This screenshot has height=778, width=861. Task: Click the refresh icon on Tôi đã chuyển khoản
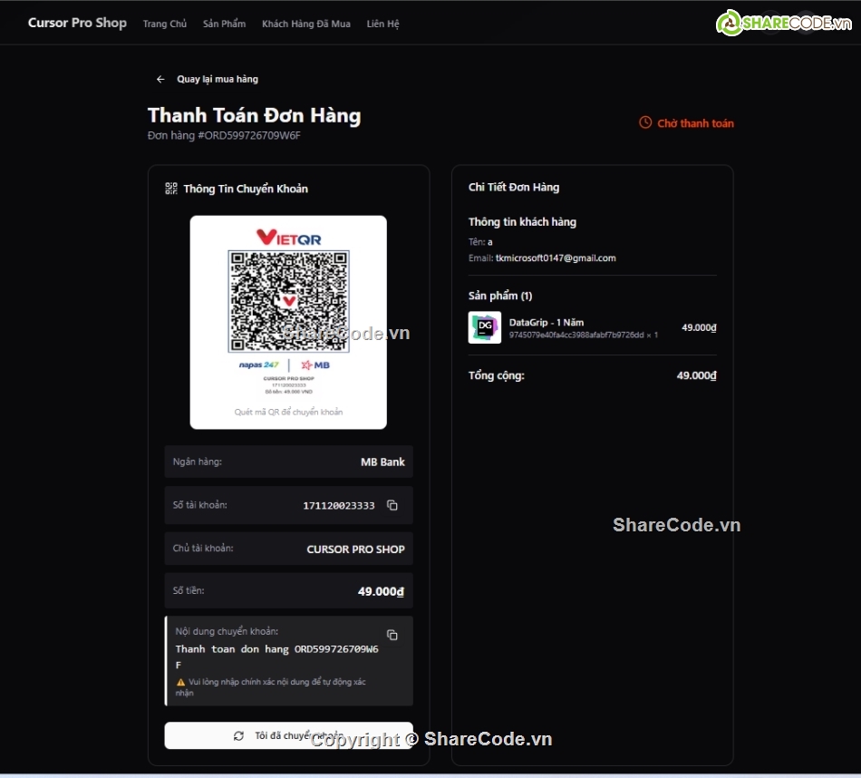point(238,735)
